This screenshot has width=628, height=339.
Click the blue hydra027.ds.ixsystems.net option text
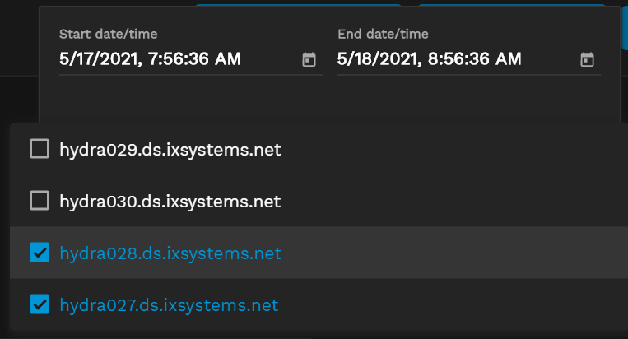pos(169,305)
